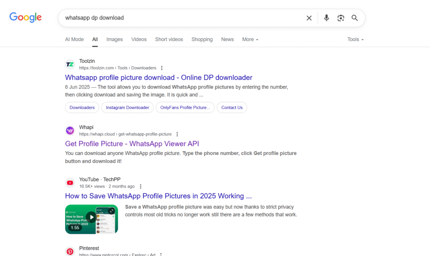Open three-dot menu for Whapi result
430x256 pixels.
coord(177,134)
